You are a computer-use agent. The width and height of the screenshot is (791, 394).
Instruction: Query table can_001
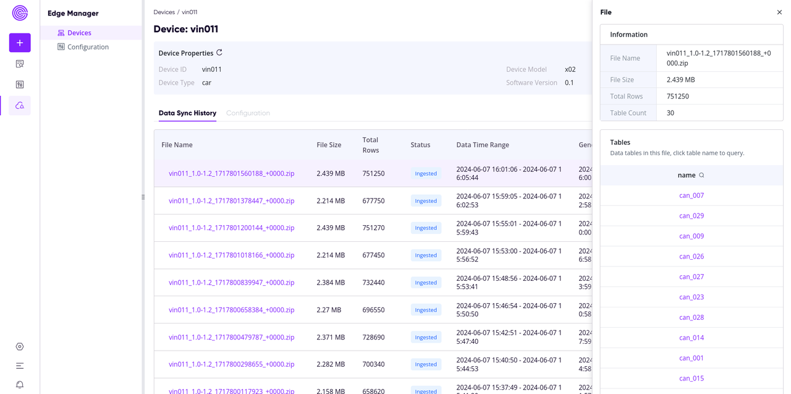(x=692, y=358)
